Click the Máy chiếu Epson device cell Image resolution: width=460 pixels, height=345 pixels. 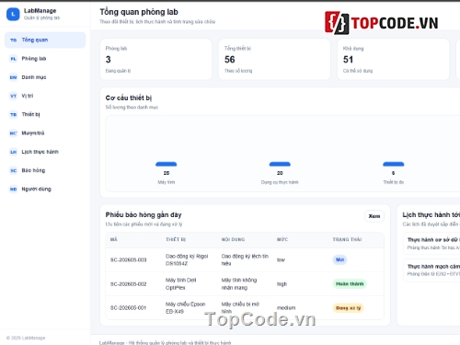(186, 308)
